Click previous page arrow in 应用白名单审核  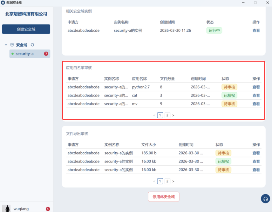pos(154,115)
